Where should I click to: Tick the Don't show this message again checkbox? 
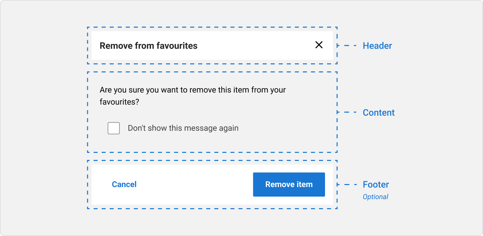pos(114,128)
